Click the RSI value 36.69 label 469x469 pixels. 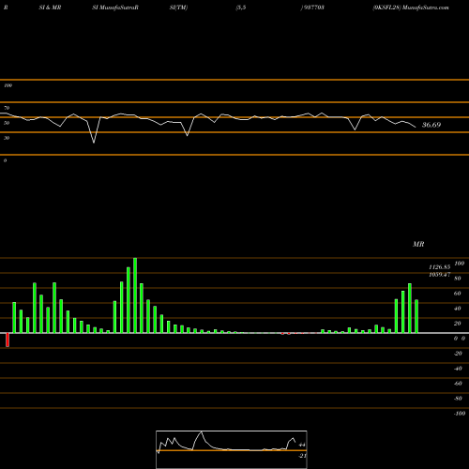[x=431, y=125]
